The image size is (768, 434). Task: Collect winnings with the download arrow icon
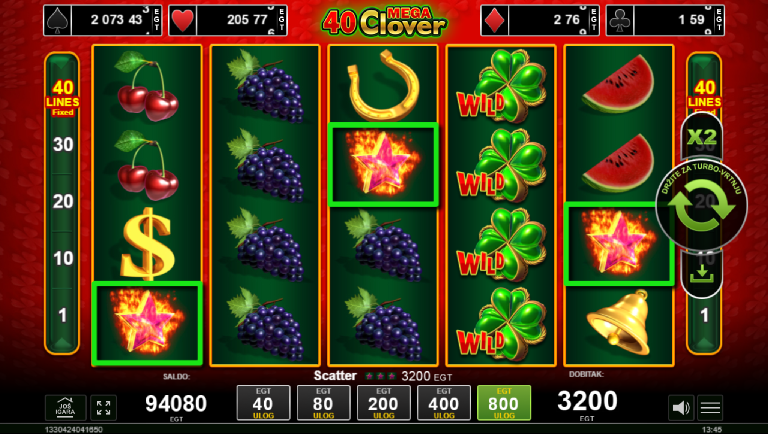point(702,274)
